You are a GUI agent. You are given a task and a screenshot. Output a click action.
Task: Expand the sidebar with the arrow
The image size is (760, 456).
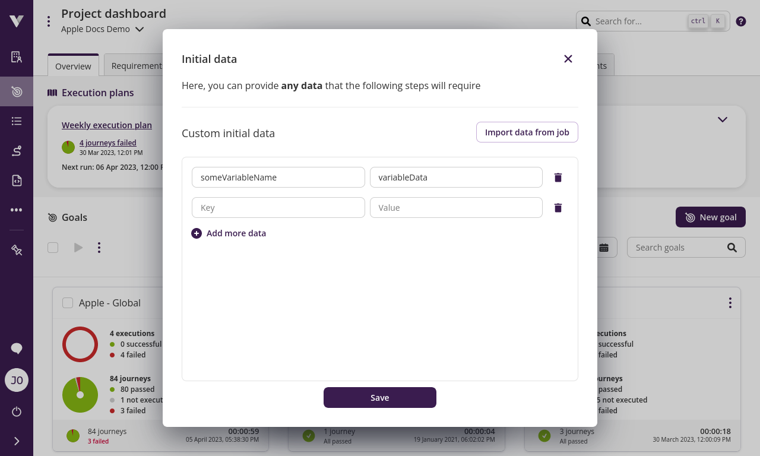(x=17, y=441)
